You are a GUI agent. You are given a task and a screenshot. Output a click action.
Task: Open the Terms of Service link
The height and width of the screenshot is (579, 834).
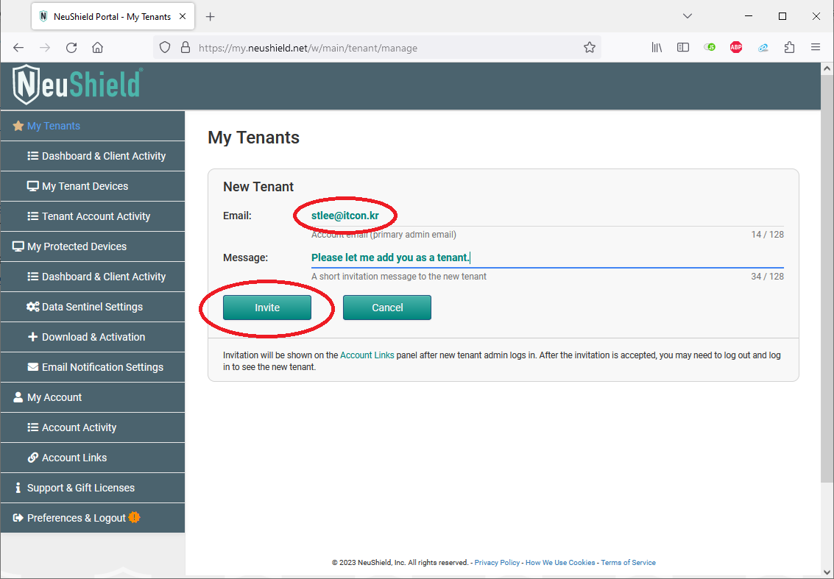click(x=628, y=563)
